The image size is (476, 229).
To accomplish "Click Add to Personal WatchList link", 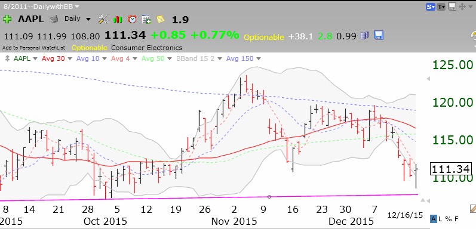I will click(x=33, y=48).
